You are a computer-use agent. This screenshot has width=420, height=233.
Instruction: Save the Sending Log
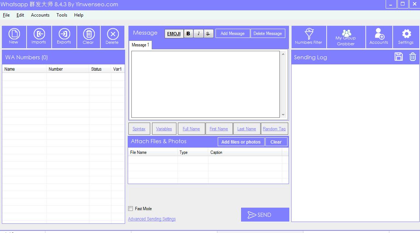coord(399,57)
